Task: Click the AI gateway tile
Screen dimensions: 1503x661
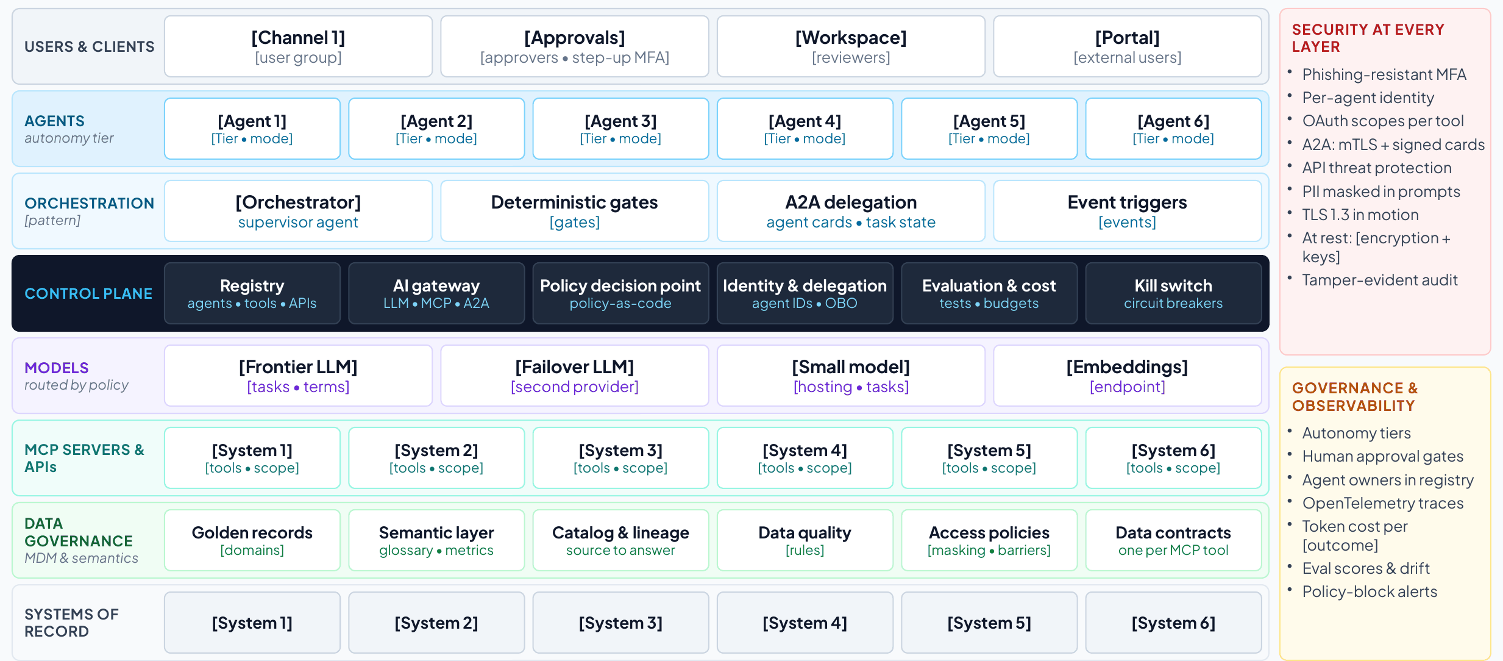Action: pyautogui.click(x=436, y=293)
